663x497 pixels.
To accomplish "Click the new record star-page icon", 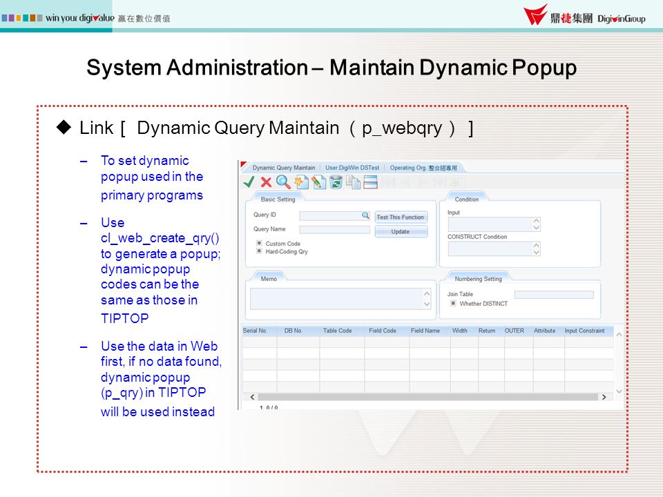I will tap(301, 182).
